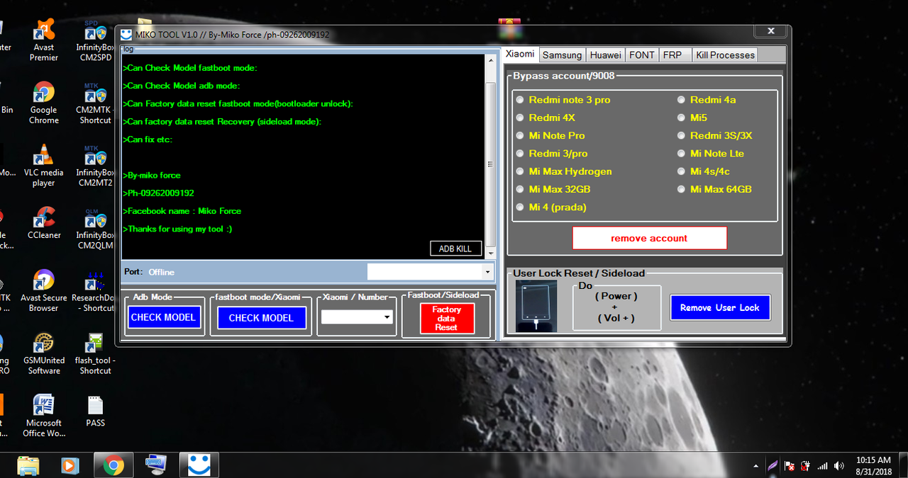Open InfinityBox CM2SPD desktop icon

pyautogui.click(x=95, y=40)
